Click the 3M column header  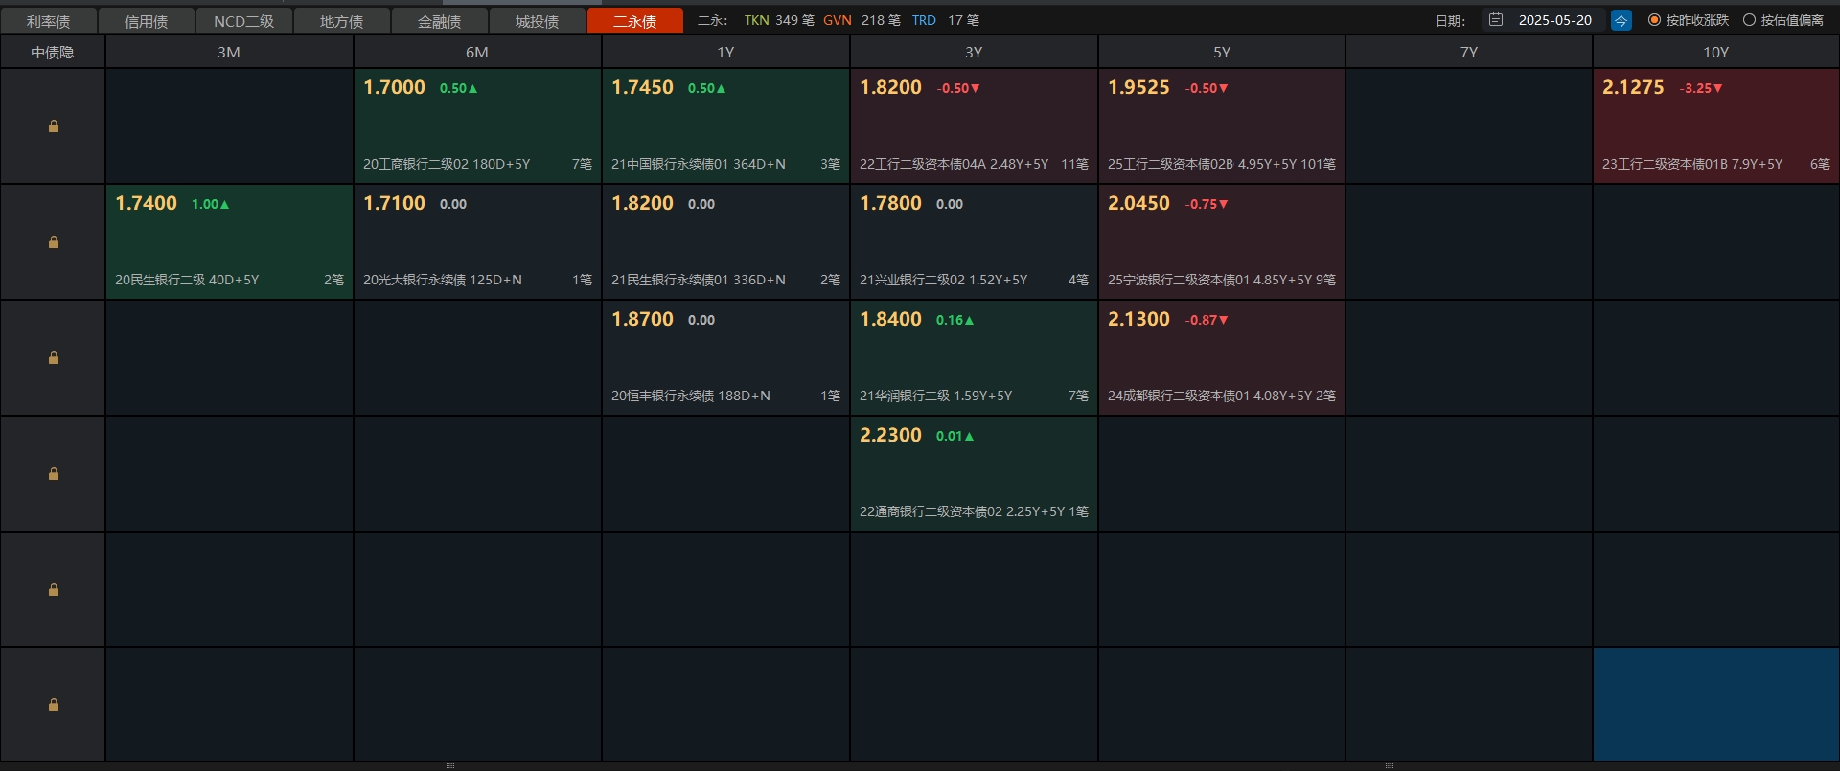[229, 53]
